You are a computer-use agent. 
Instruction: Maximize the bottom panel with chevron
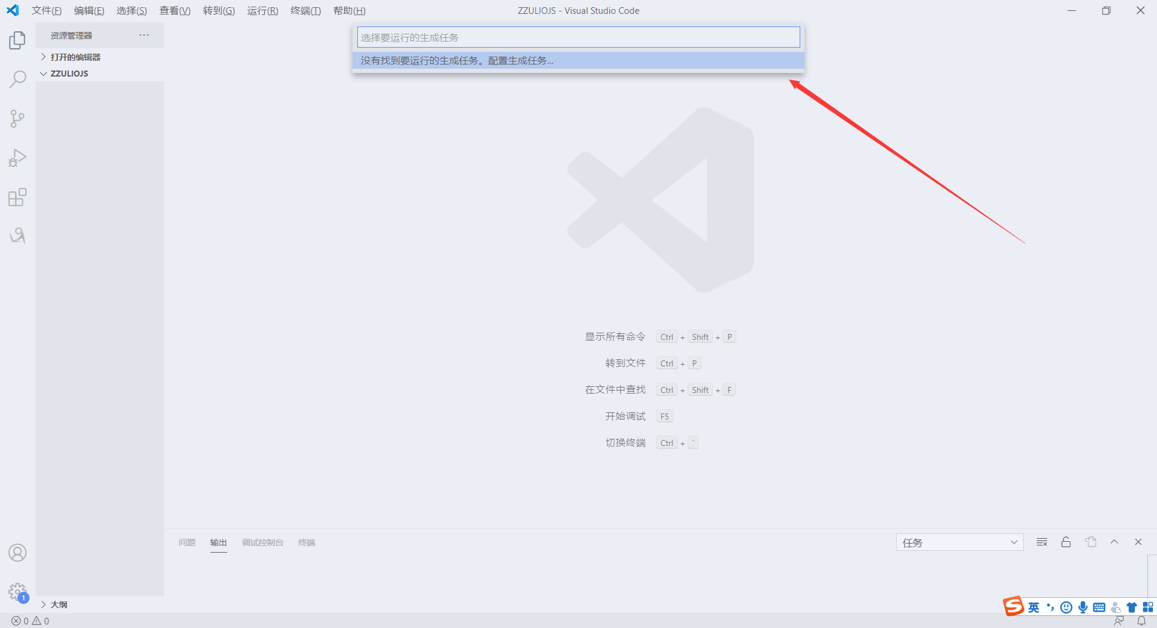[1114, 542]
